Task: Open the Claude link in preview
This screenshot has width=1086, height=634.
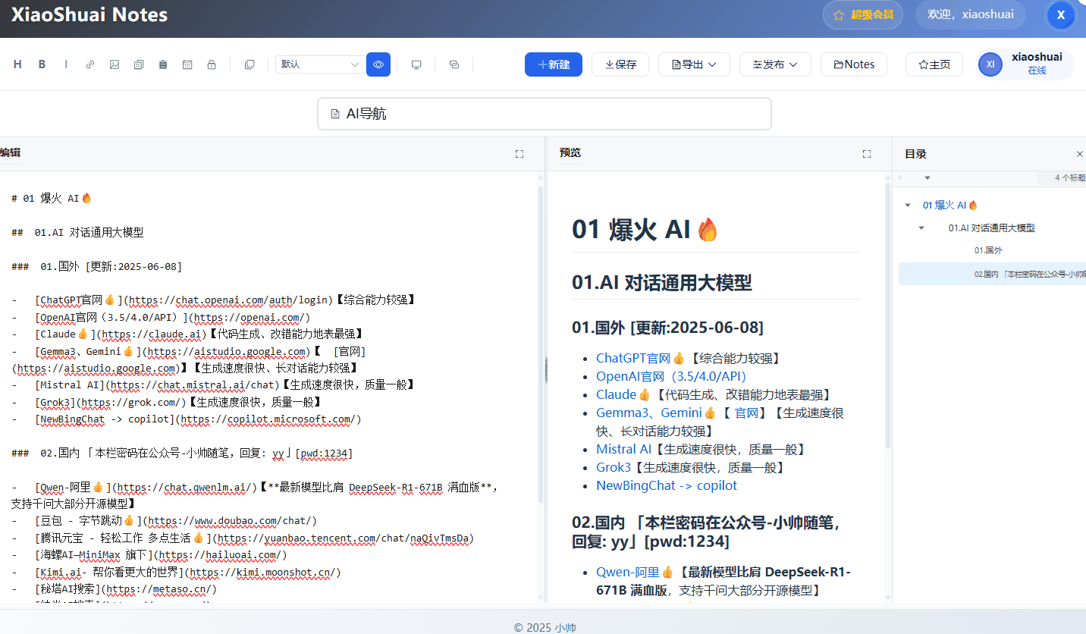Action: pyautogui.click(x=623, y=394)
